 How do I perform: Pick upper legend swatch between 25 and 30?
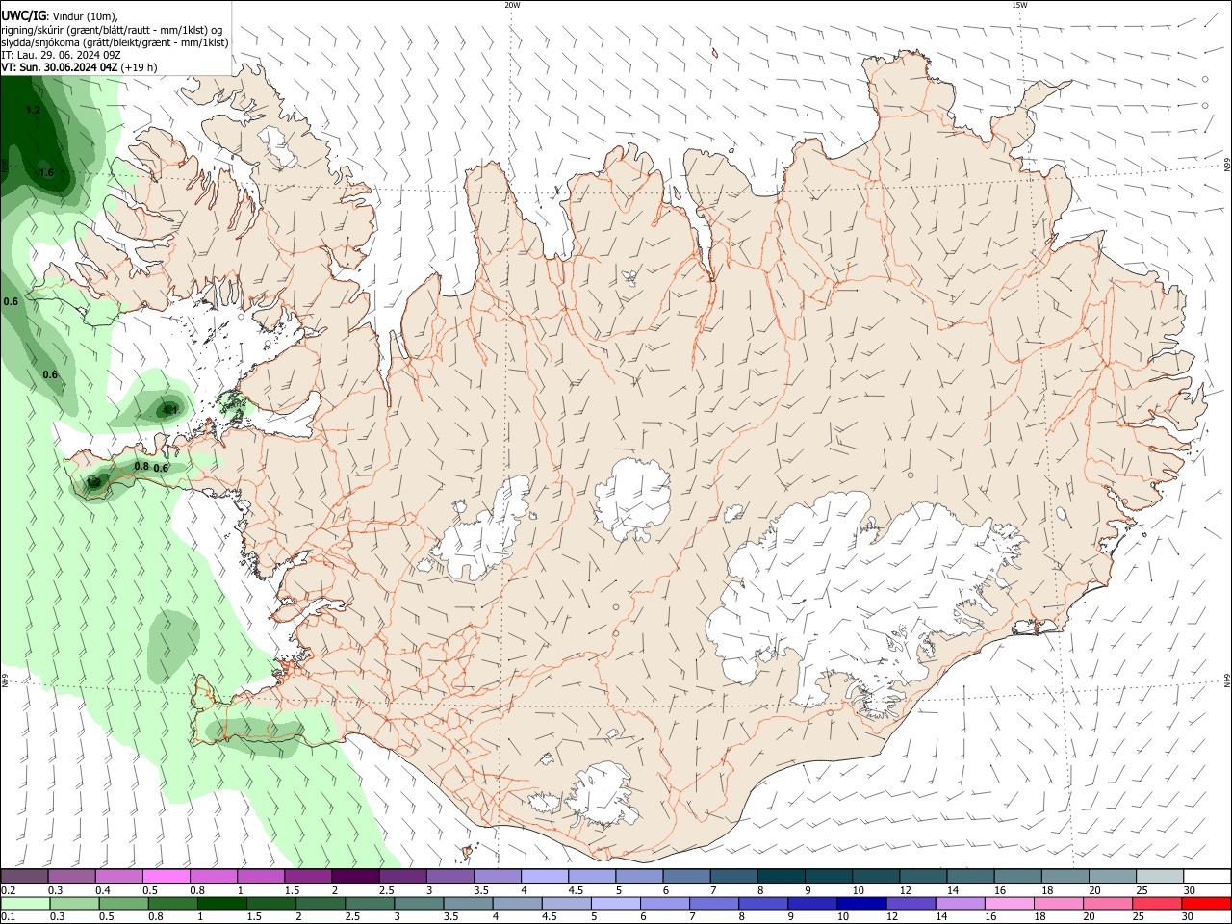pos(1159,876)
